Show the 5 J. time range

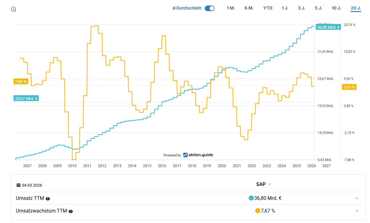318,8
